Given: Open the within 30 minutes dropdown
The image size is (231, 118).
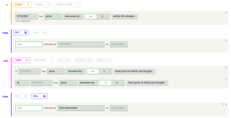Looking at the screenshot, I should pyautogui.click(x=125, y=16).
